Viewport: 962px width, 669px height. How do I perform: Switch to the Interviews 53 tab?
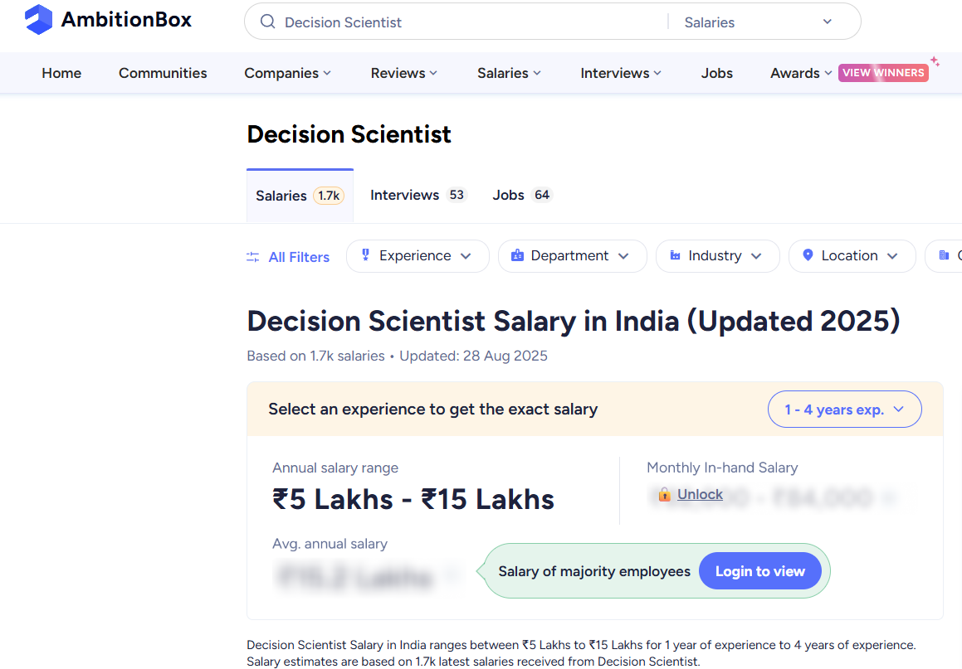click(418, 195)
